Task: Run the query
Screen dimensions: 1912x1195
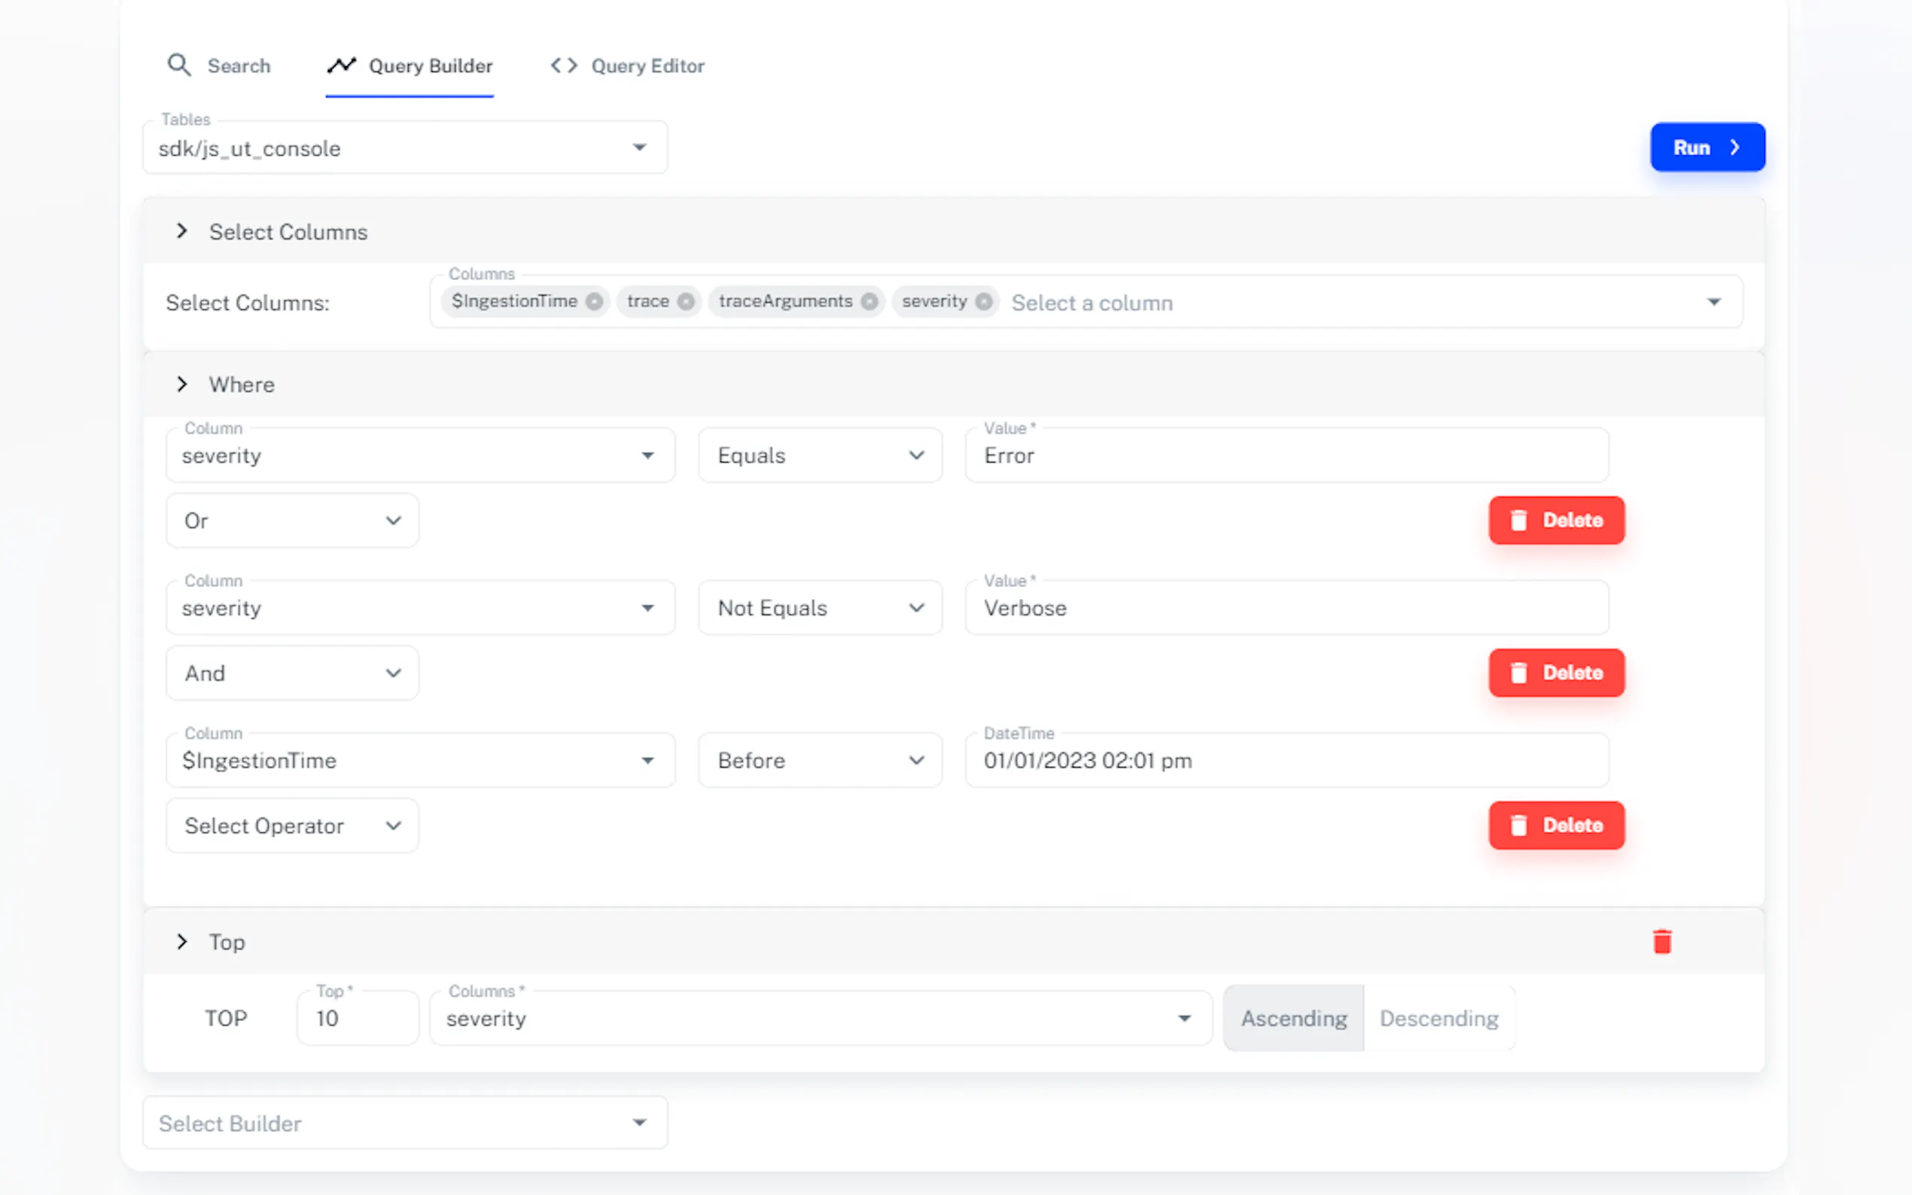Action: tap(1706, 147)
